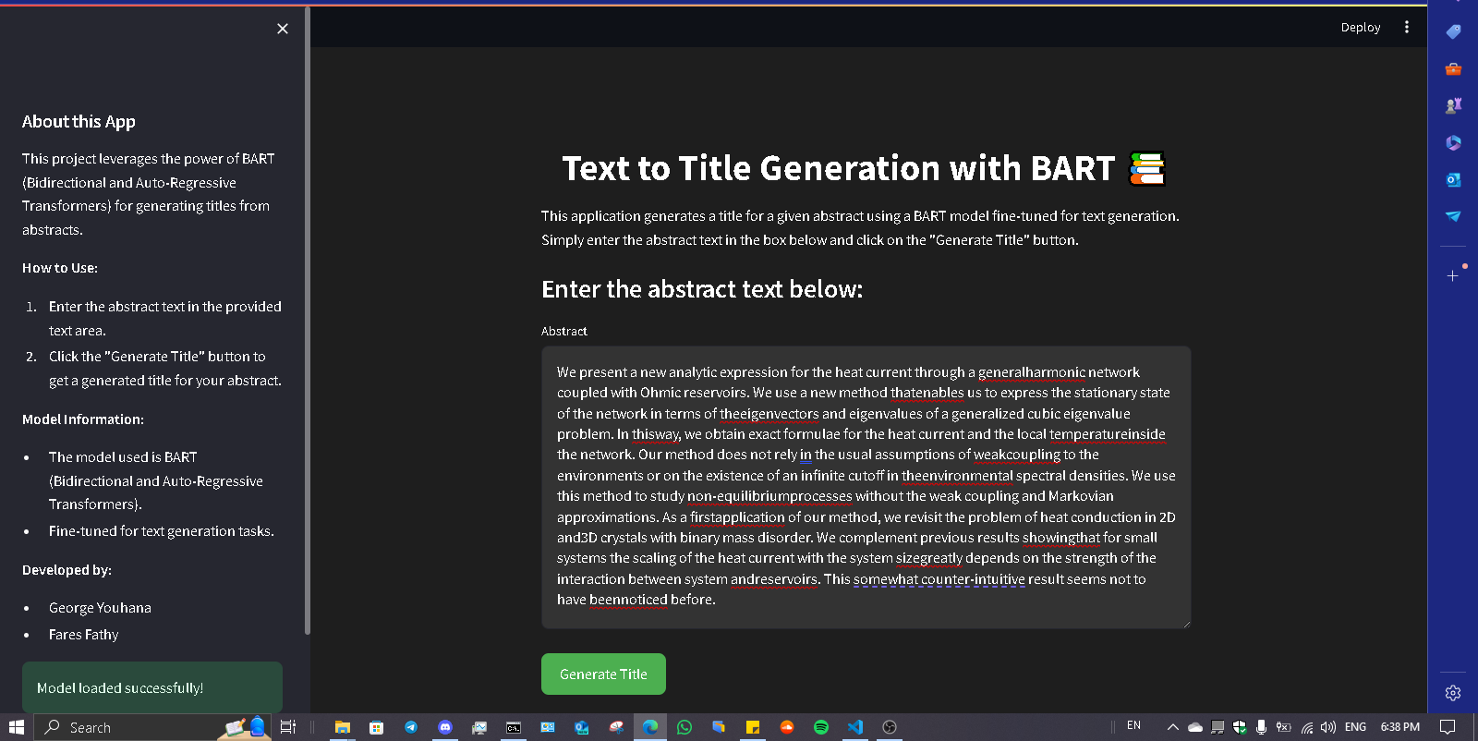Screen dimensions: 1478x741
Task: Click the taskbar EN language bar label
Action: tap(1134, 725)
